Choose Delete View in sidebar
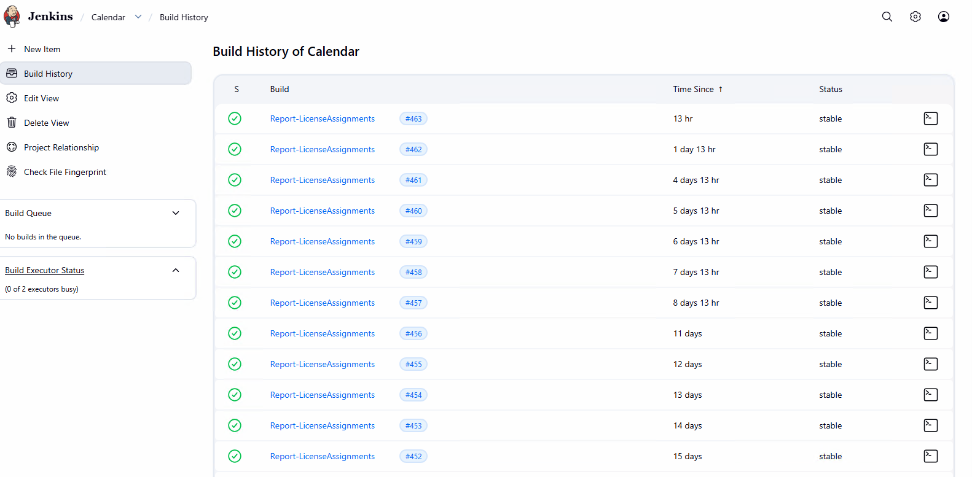 46,123
